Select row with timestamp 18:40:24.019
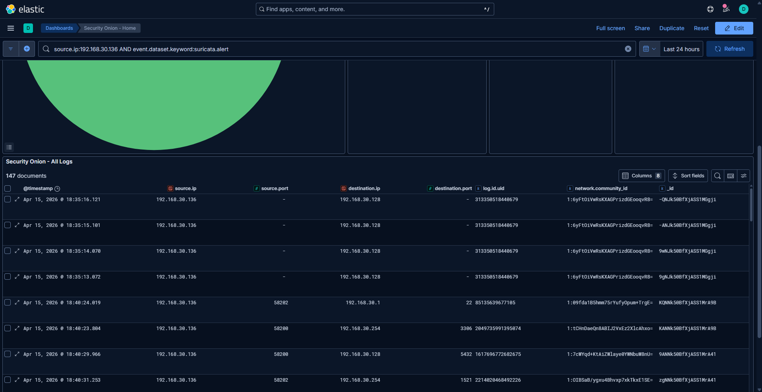762x392 pixels. tap(8, 302)
